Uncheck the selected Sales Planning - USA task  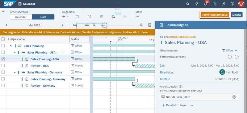click(x=3, y=59)
